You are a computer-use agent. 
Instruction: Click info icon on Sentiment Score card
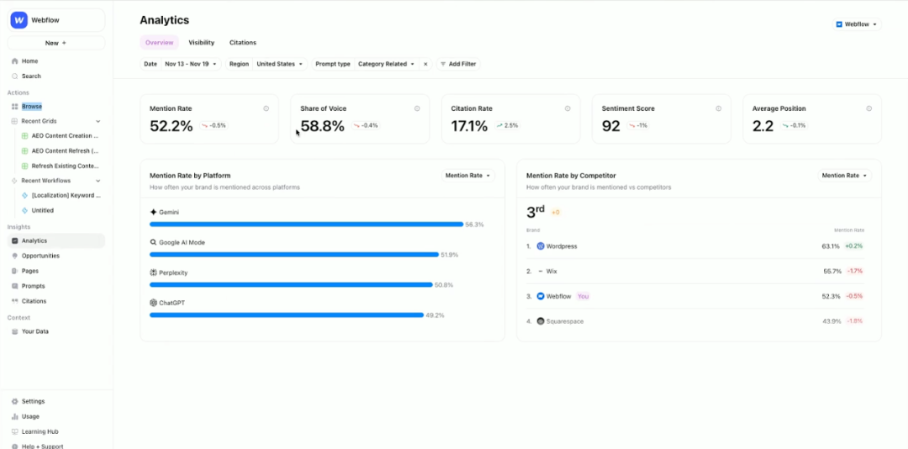[x=718, y=108]
